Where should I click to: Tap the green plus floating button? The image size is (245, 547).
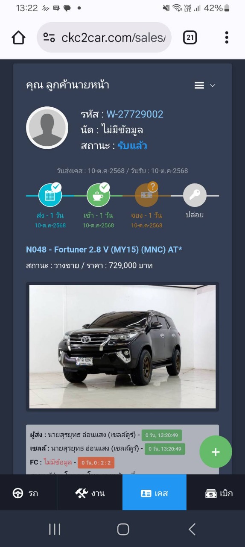[x=216, y=452]
